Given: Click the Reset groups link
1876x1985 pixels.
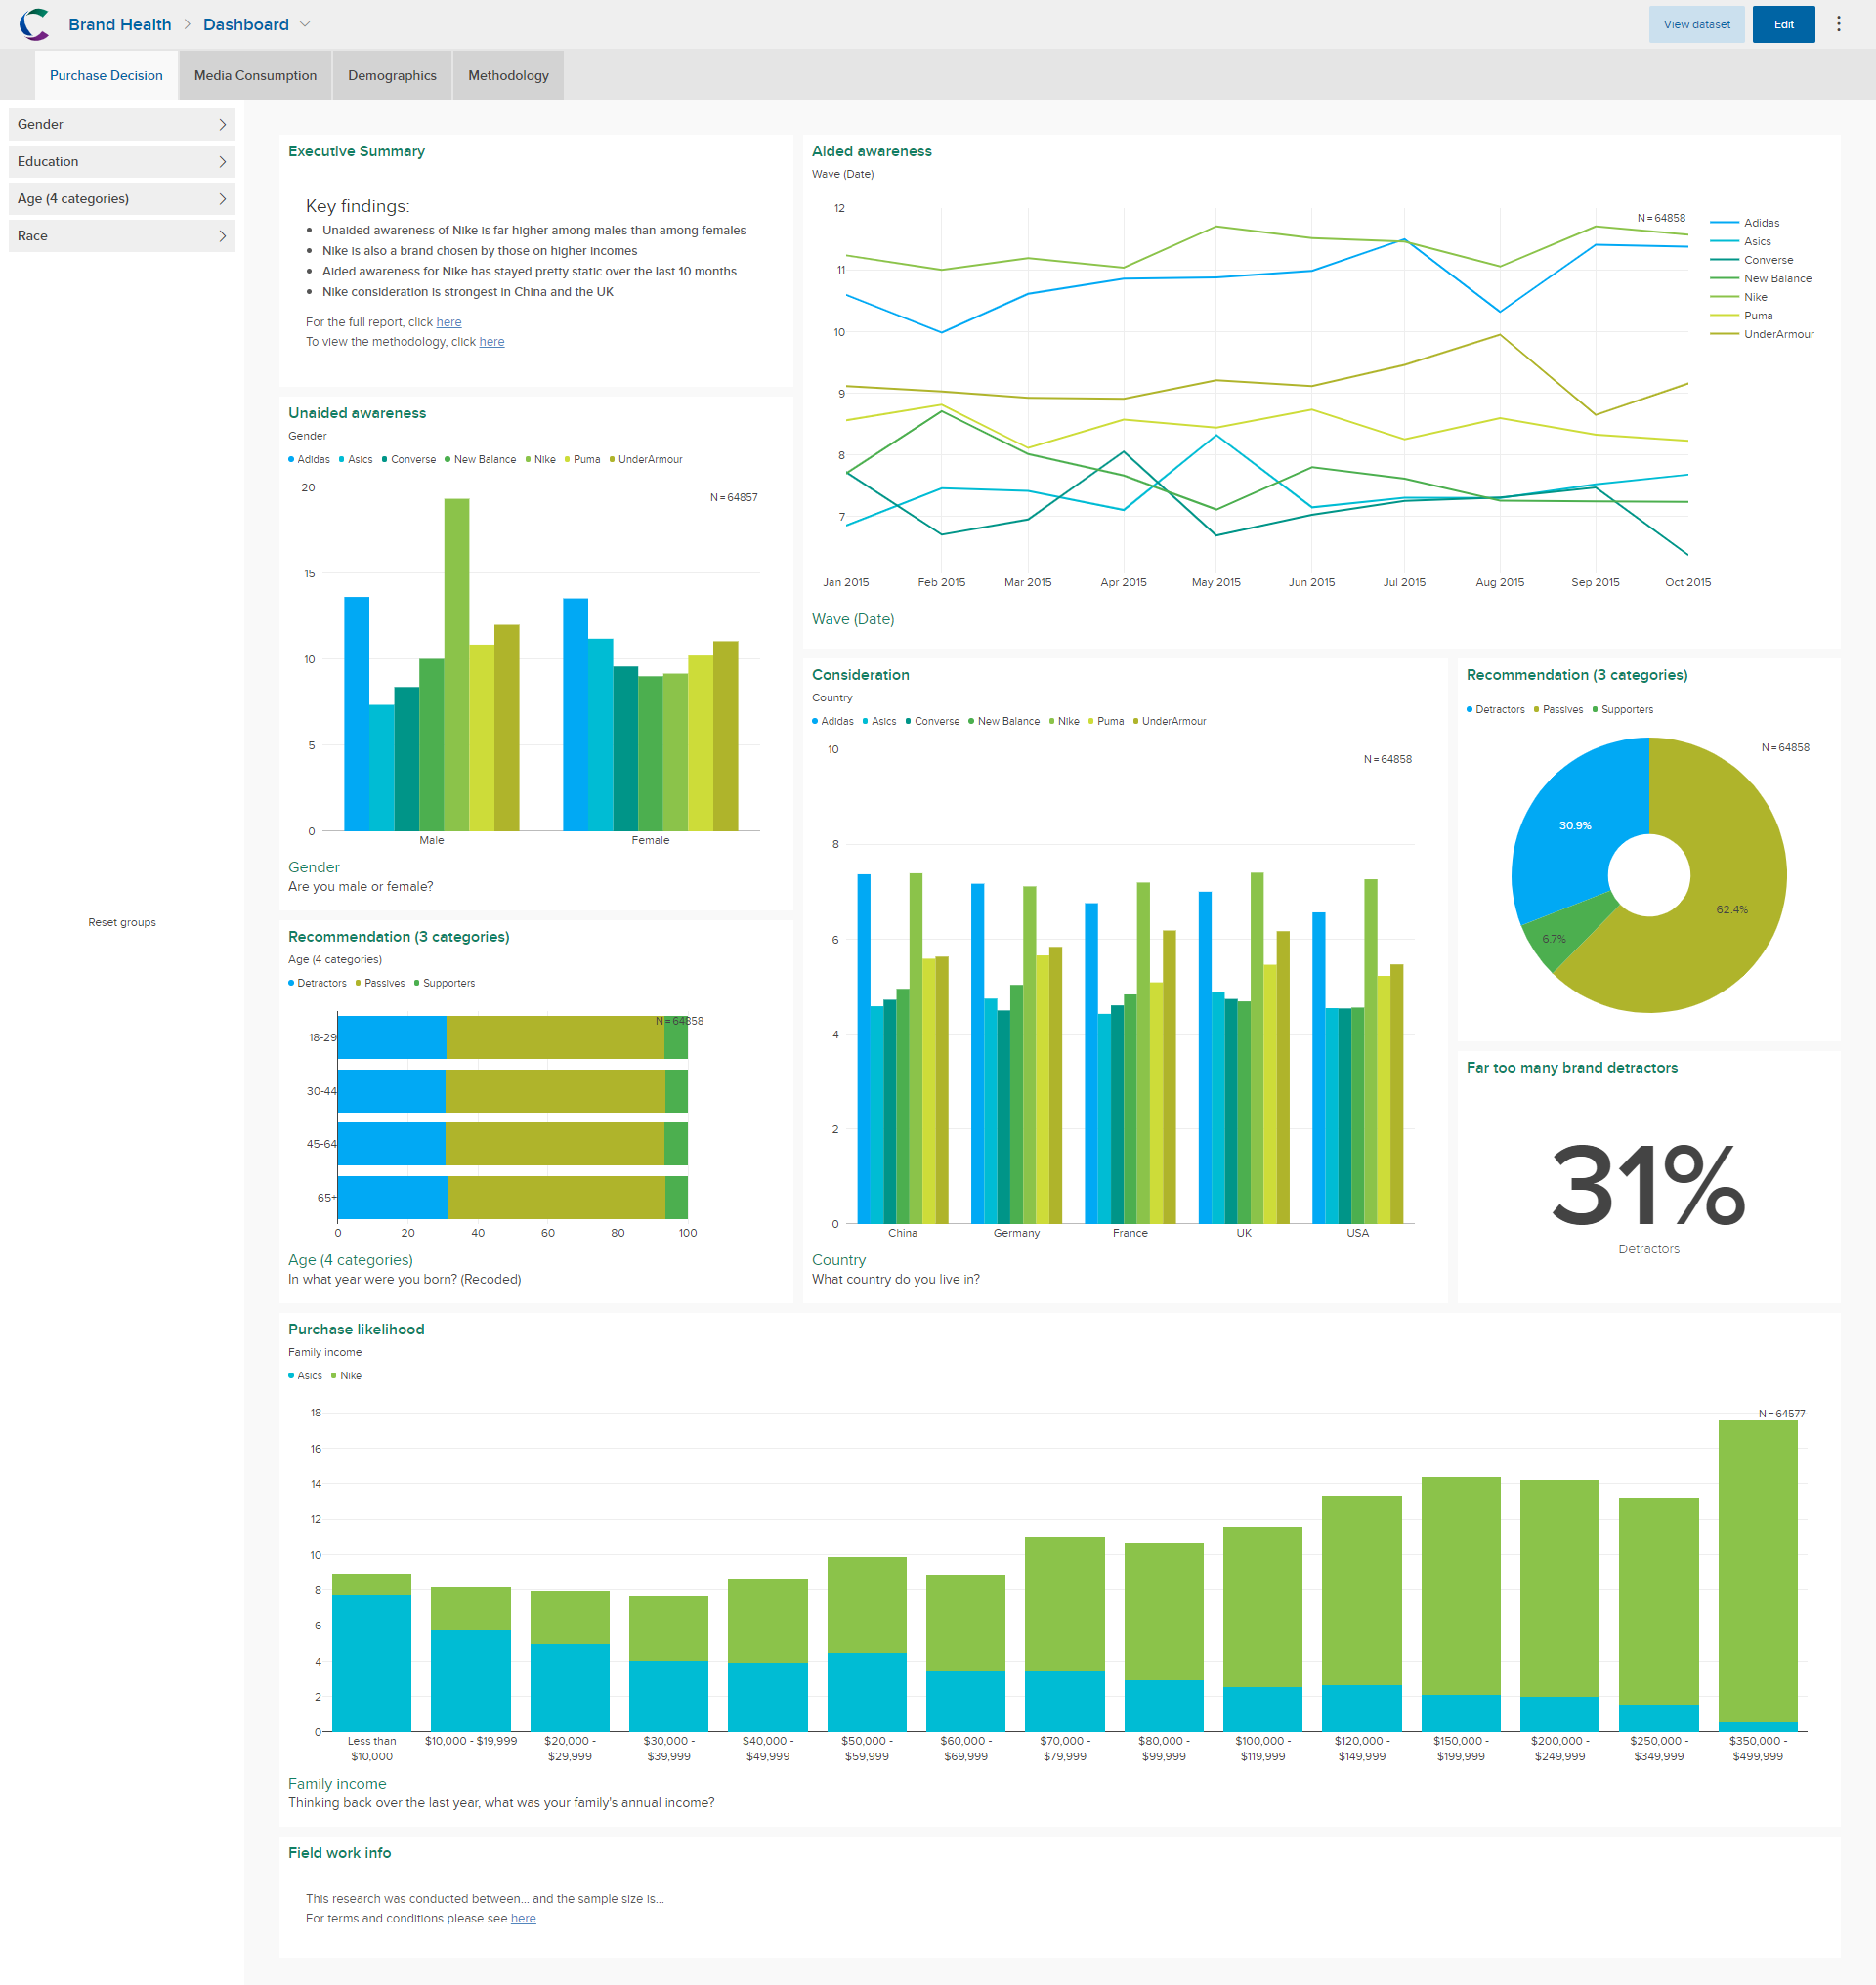Looking at the screenshot, I should coord(122,921).
